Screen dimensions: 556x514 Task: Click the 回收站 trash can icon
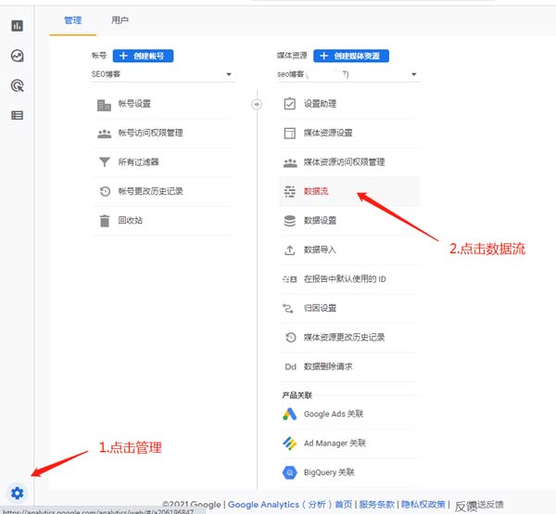tap(105, 221)
